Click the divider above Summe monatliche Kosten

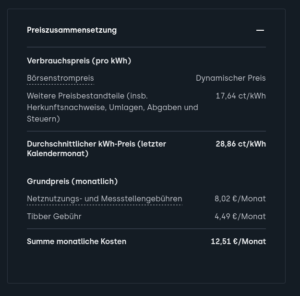146,229
